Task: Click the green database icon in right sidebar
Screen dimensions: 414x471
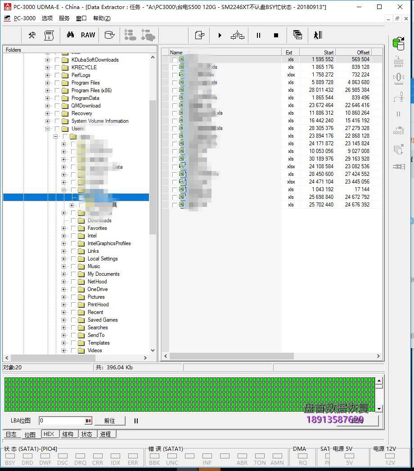Action: (398, 43)
